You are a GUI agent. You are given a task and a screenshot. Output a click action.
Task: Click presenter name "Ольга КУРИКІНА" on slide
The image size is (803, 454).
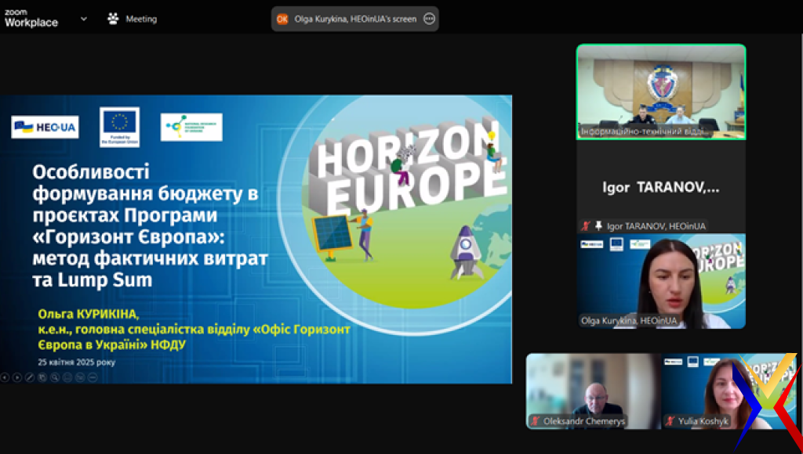(88, 314)
